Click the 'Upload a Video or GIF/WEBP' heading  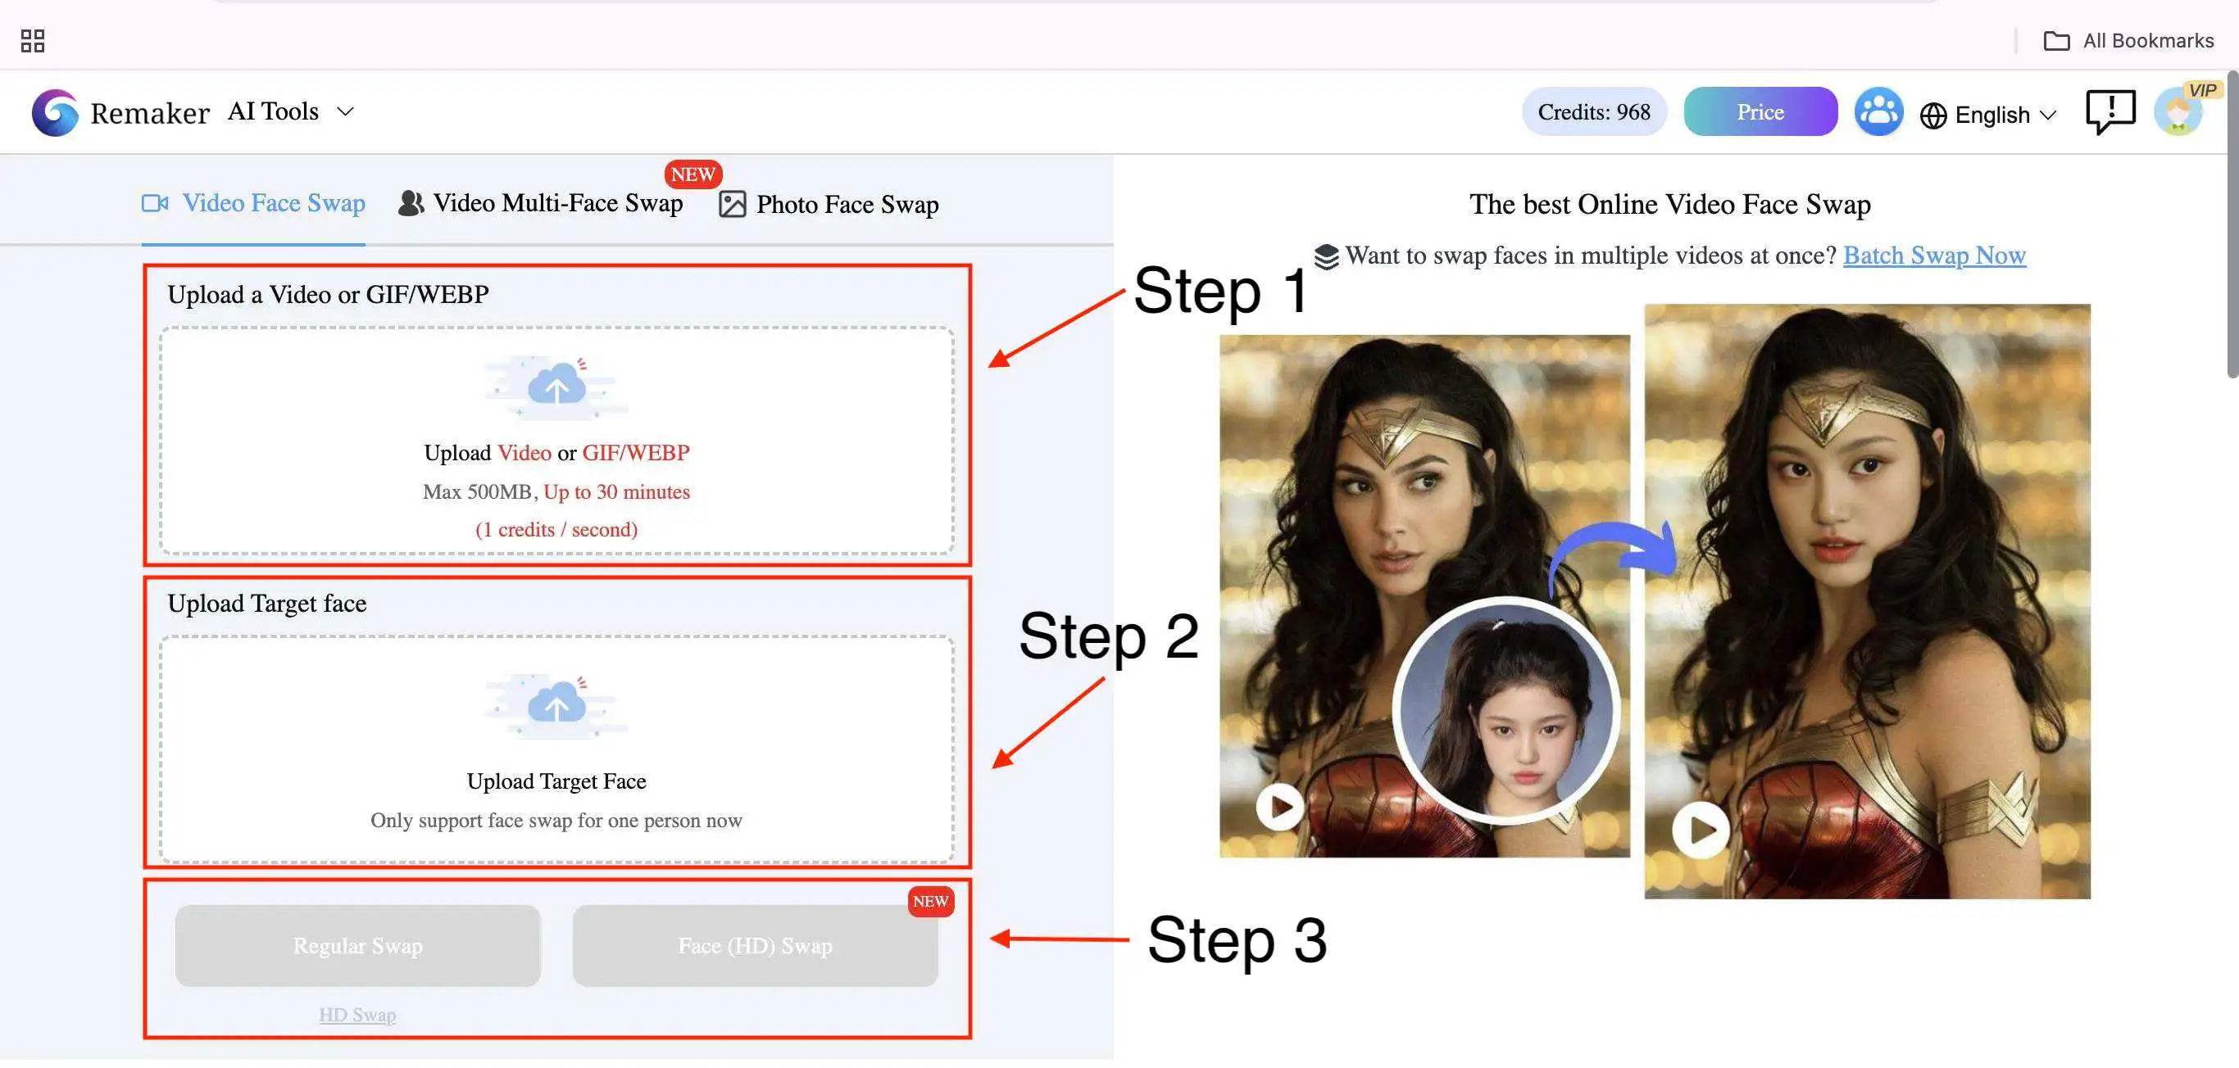click(328, 295)
